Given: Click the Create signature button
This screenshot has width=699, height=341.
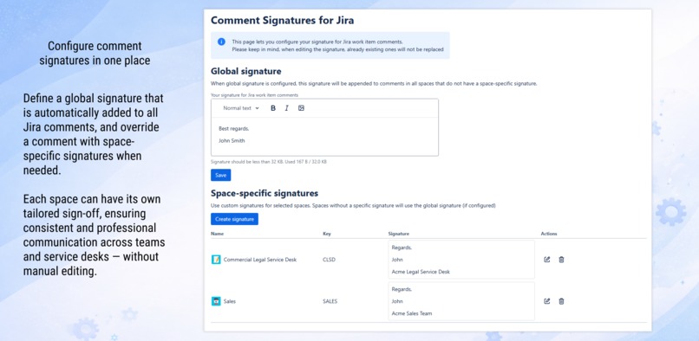Looking at the screenshot, I should click(234, 219).
